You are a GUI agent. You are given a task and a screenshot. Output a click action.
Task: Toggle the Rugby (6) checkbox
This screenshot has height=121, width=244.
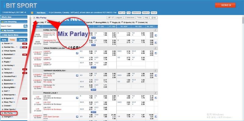111,22
